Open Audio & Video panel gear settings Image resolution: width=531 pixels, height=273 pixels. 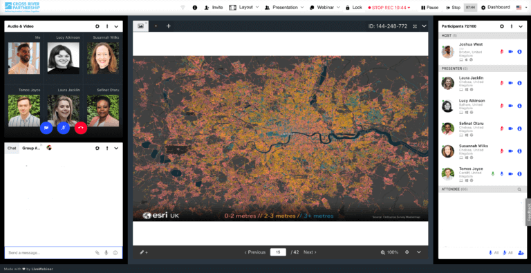click(97, 26)
